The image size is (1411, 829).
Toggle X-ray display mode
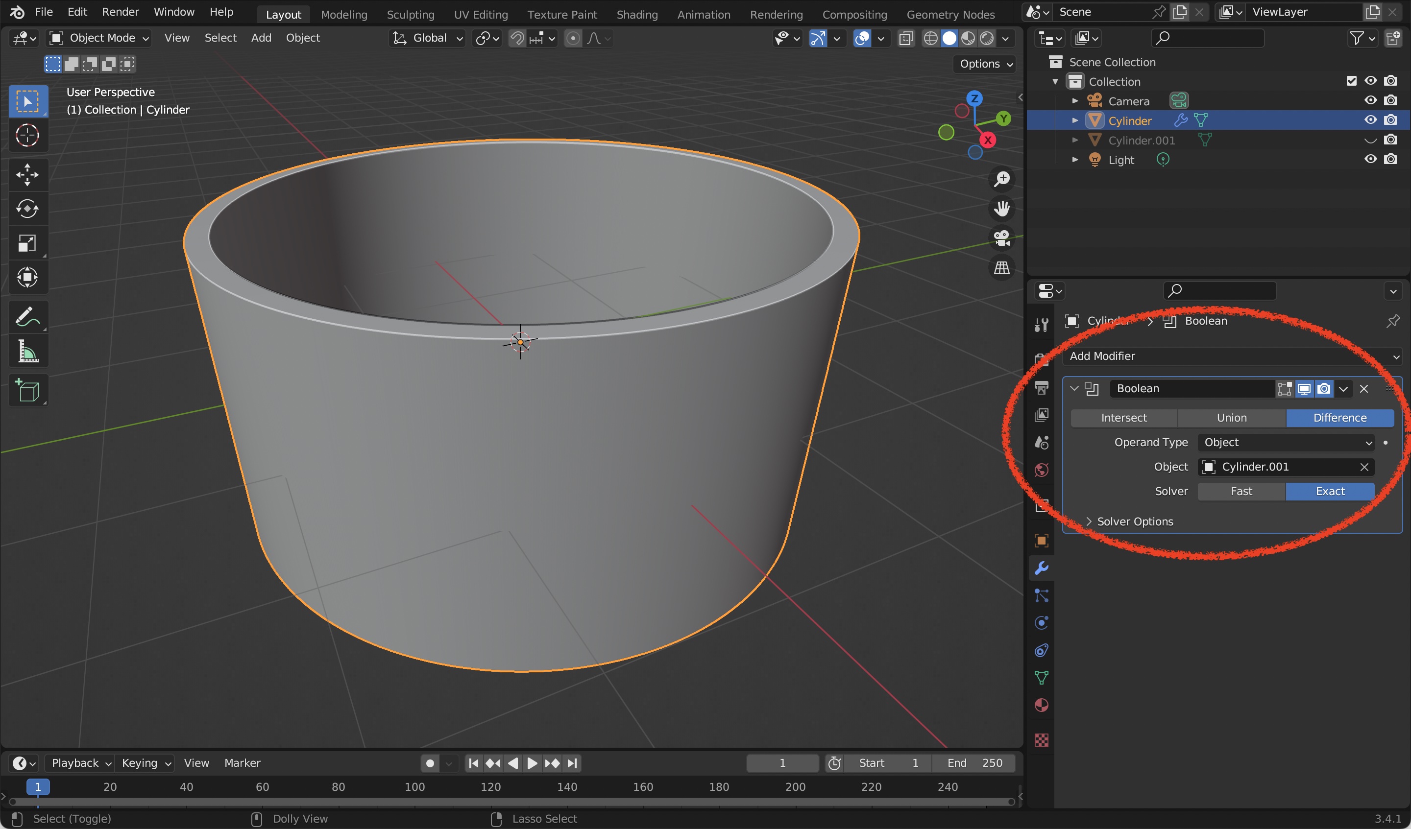[x=906, y=38]
